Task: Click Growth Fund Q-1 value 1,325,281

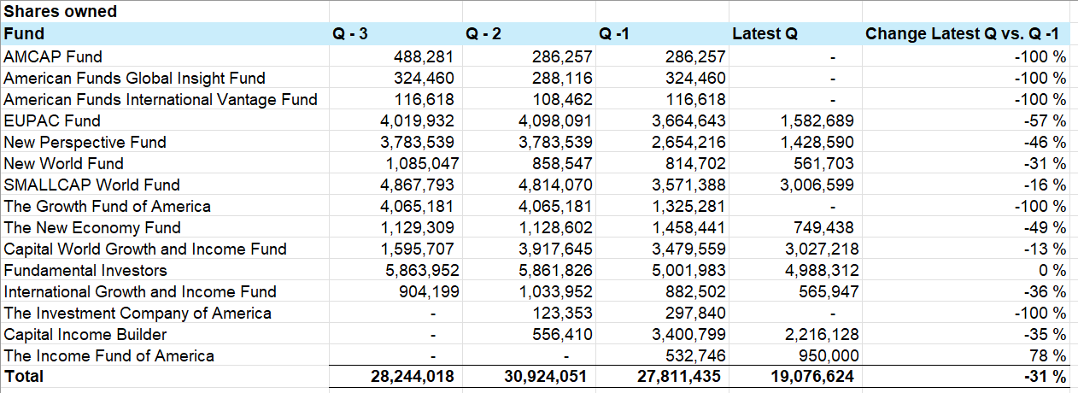Action: [688, 206]
